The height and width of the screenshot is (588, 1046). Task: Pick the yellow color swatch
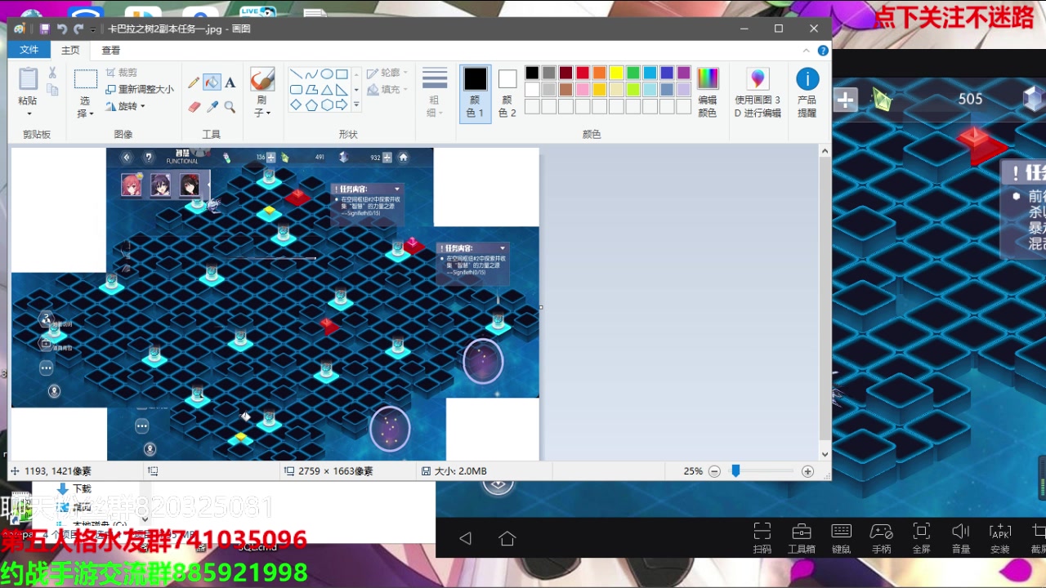pyautogui.click(x=616, y=73)
